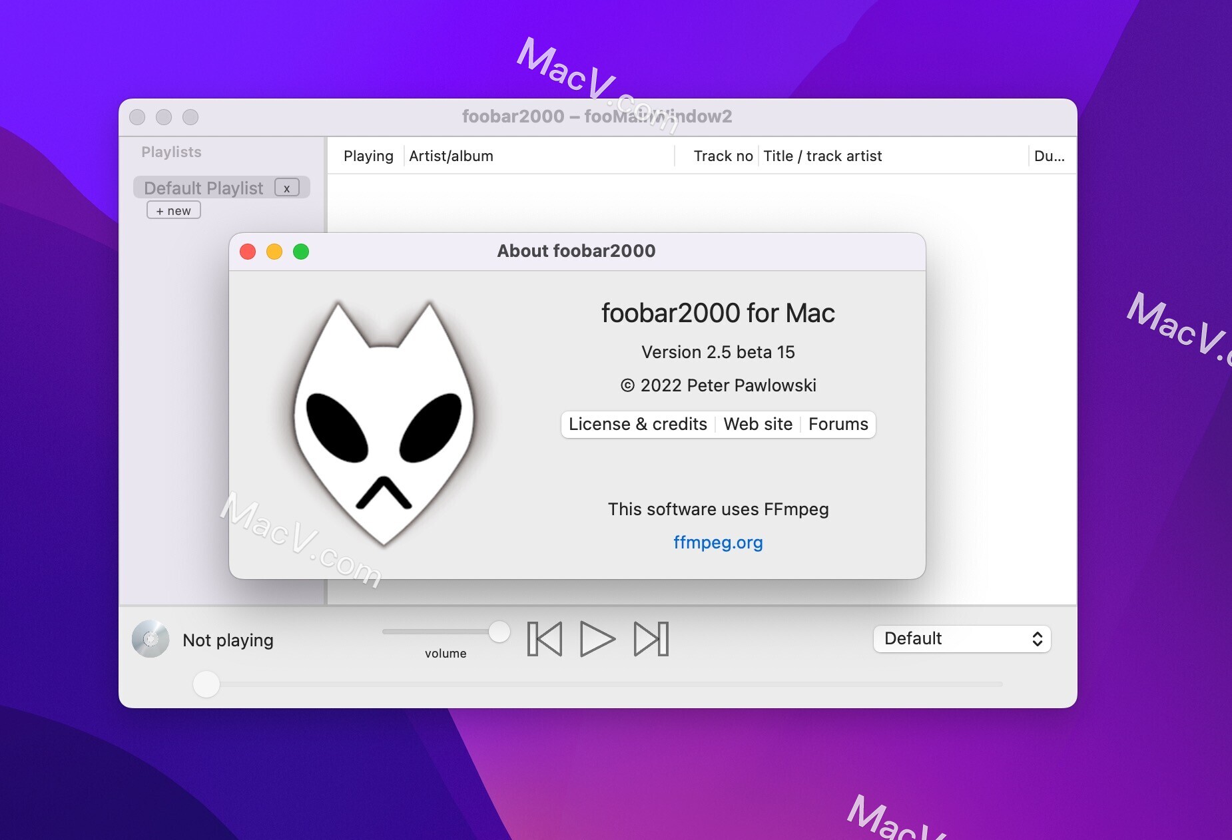The height and width of the screenshot is (840, 1232).
Task: Close the Default Playlist via its x icon
Action: [286, 188]
